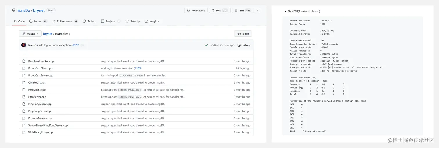Open the #129 link in BroadCastClient.cpp row
The image size is (439, 148).
click(138, 68)
